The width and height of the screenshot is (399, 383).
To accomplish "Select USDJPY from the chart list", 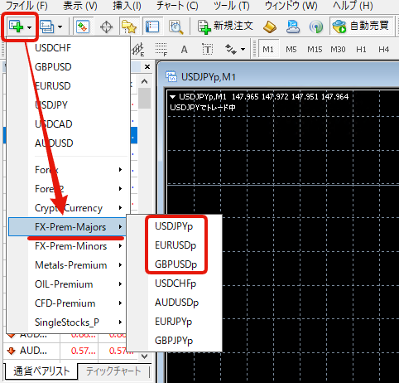I will [69, 105].
